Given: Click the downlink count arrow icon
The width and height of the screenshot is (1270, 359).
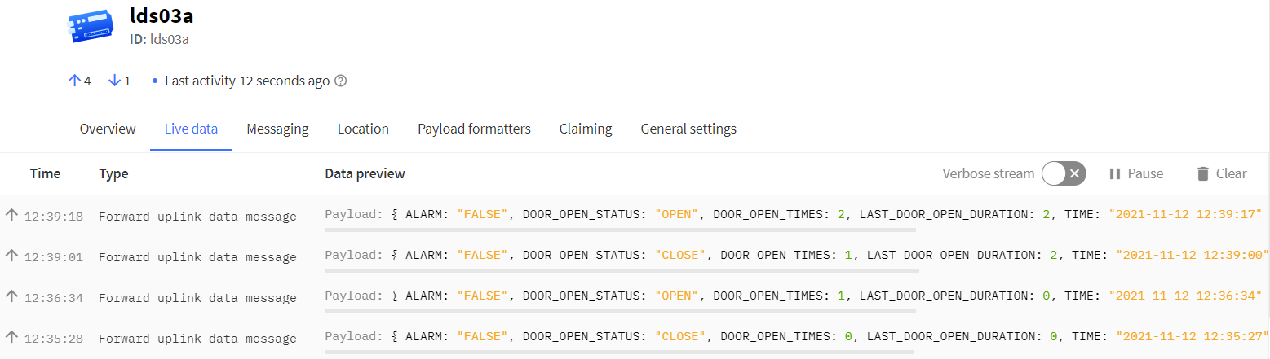Looking at the screenshot, I should [115, 81].
